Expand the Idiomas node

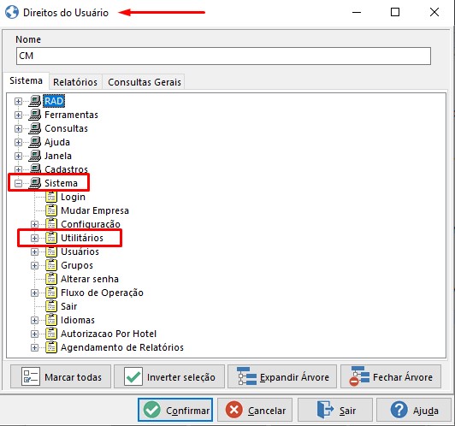[34, 321]
